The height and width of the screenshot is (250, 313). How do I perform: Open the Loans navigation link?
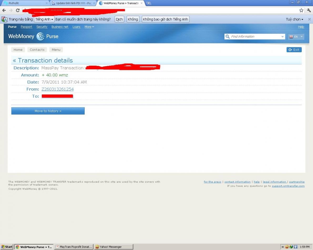(x=76, y=27)
